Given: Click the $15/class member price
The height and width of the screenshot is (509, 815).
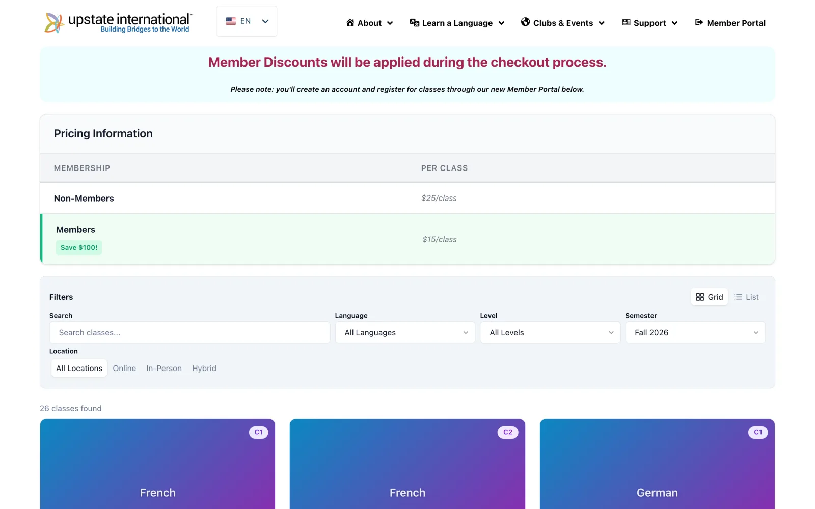Looking at the screenshot, I should [440, 239].
